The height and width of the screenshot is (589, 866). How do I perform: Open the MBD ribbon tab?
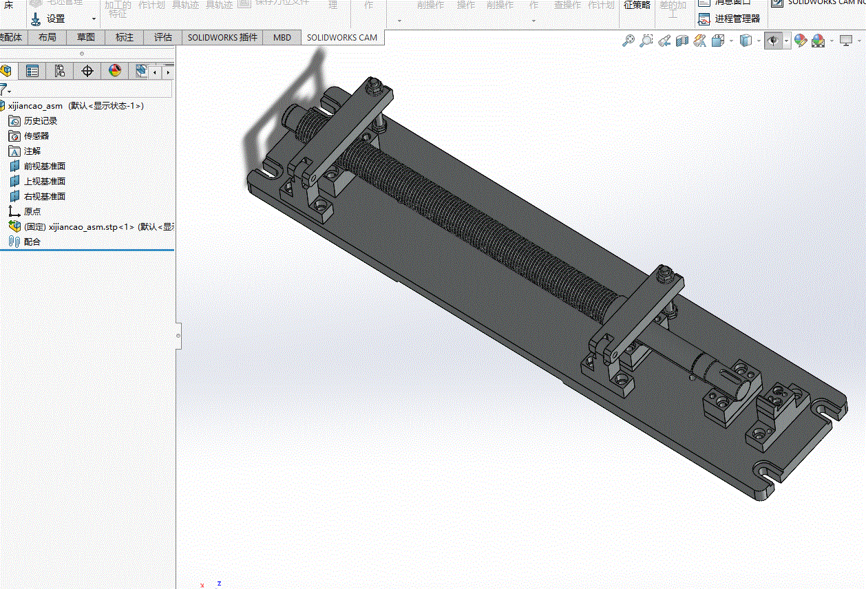point(282,37)
